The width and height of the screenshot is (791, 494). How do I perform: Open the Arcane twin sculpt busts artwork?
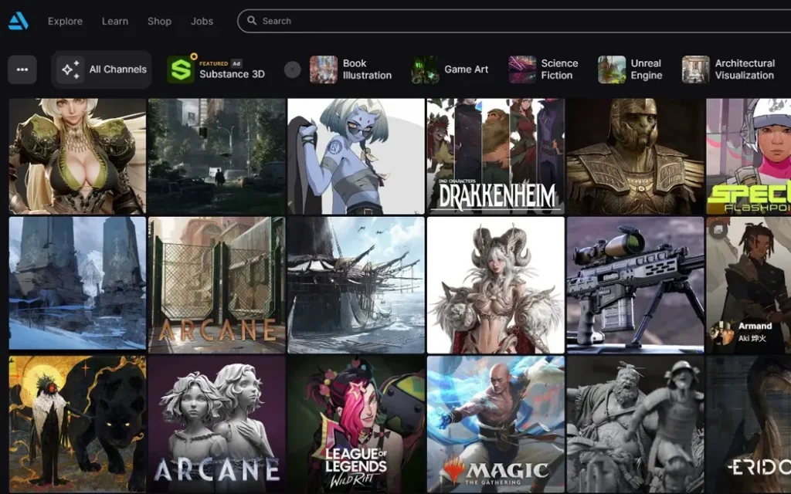pyautogui.click(x=216, y=424)
